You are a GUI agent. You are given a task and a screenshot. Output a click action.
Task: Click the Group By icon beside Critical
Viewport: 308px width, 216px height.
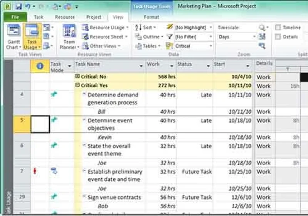click(x=169, y=46)
